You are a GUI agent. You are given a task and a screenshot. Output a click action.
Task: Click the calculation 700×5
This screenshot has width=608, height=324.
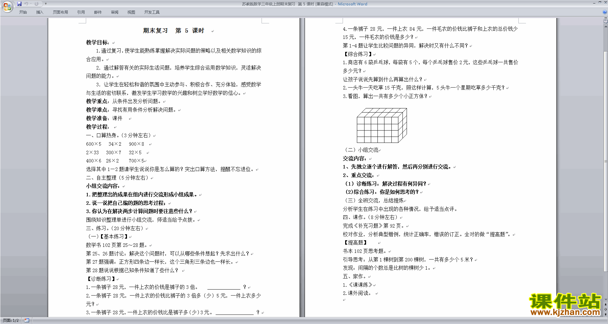click(x=136, y=161)
